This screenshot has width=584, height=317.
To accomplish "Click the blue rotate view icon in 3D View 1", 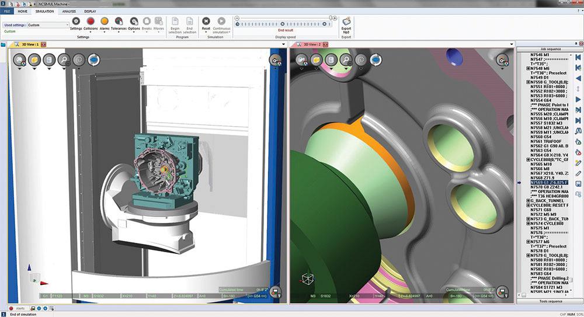I will pyautogui.click(x=93, y=60).
